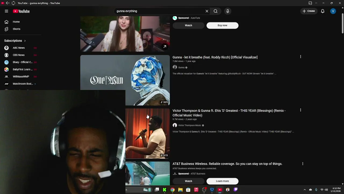Open the notifications bell
344x194 pixels.
pos(322,11)
